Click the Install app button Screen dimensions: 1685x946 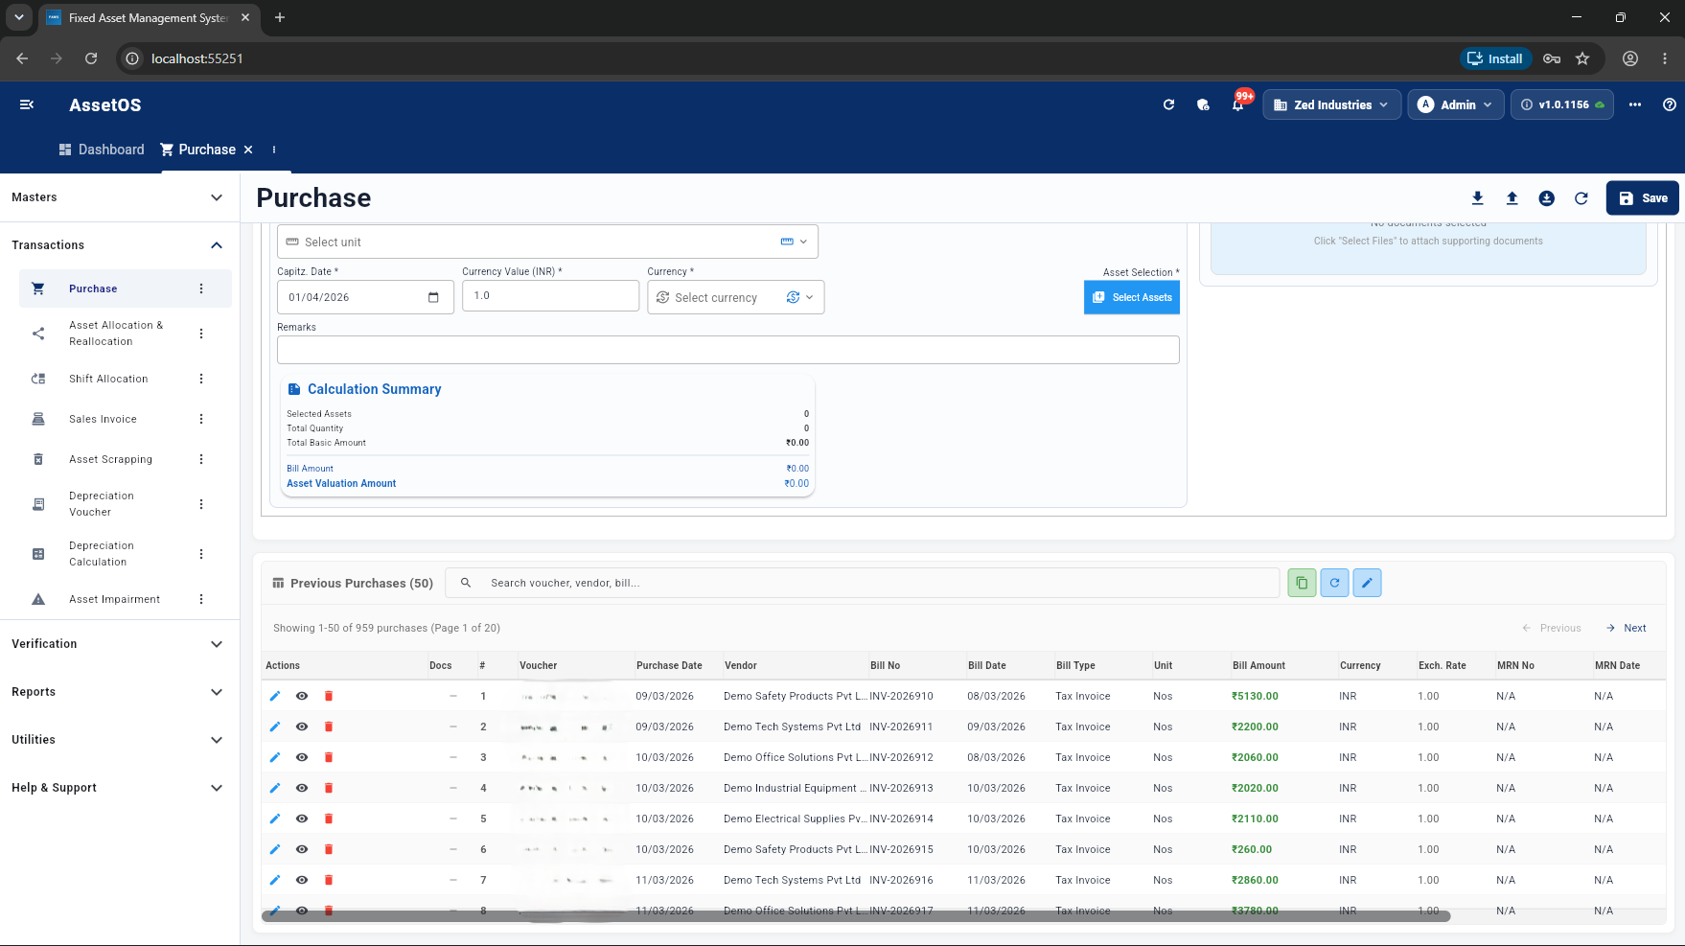coord(1496,58)
